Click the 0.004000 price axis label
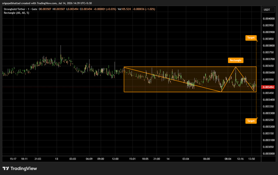The width and height of the screenshot is (278, 175). pyautogui.click(x=268, y=19)
